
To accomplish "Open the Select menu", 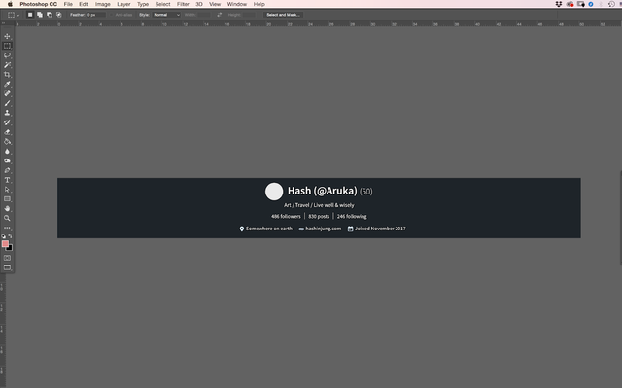I will (162, 4).
